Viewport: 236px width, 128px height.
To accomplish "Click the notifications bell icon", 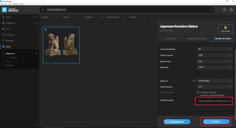I will [x=224, y=10].
